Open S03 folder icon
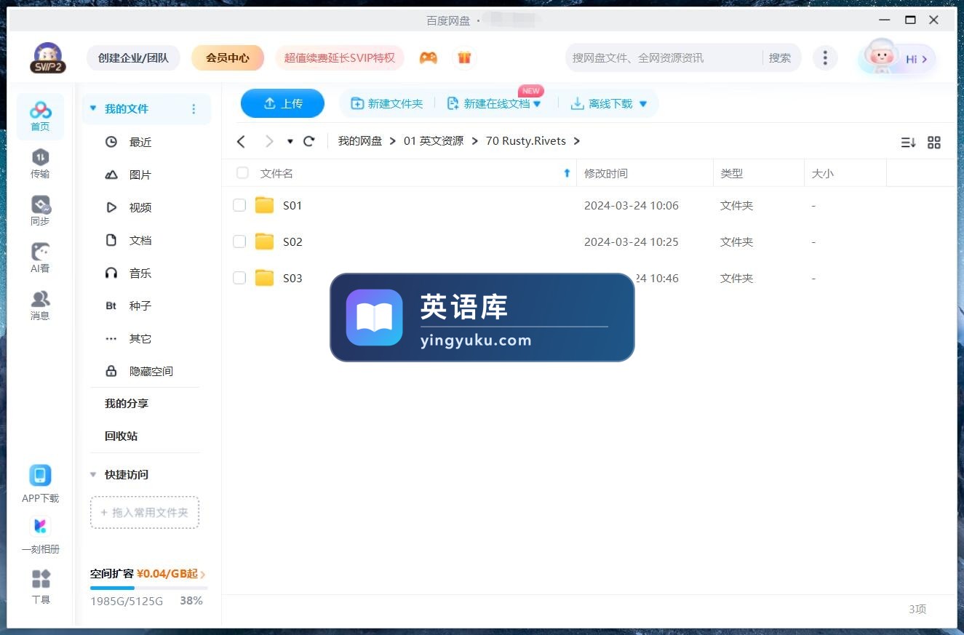Screen dimensions: 964x635 tap(264, 278)
